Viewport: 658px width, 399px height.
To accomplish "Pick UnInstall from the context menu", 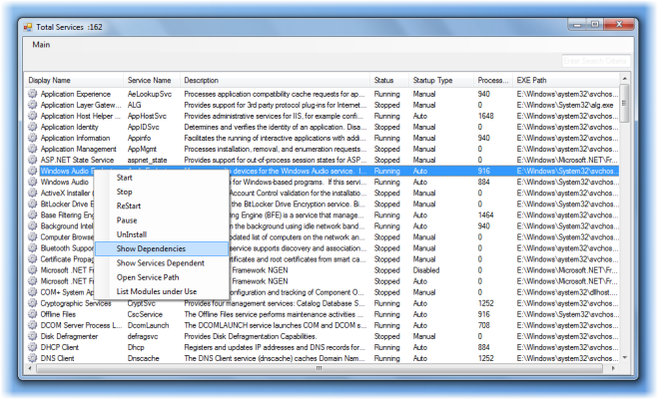I will click(x=130, y=233).
